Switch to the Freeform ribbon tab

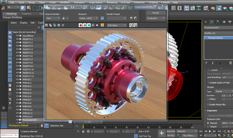(27, 14)
